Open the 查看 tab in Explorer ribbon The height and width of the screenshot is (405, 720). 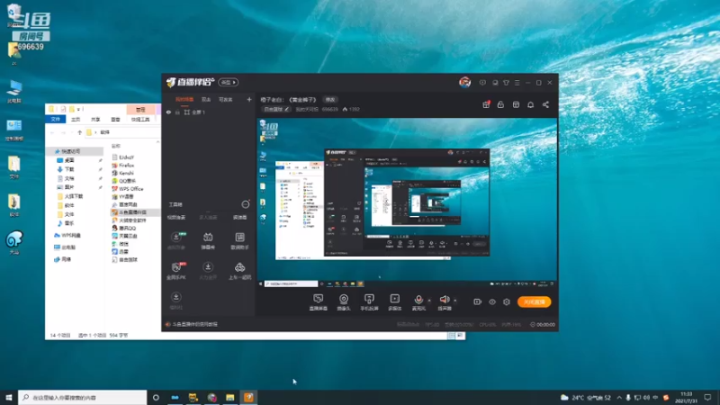point(115,120)
